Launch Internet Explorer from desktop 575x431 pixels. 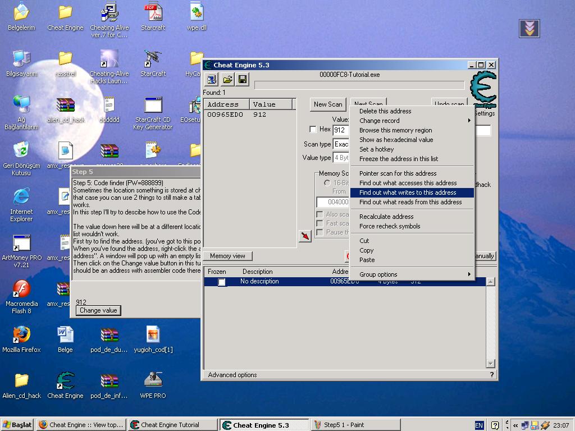pos(21,205)
